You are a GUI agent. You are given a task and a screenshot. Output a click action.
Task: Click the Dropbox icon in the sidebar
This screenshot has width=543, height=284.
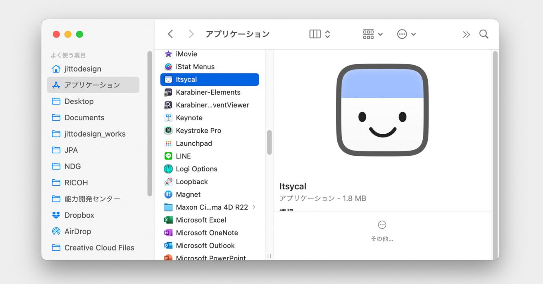(55, 215)
